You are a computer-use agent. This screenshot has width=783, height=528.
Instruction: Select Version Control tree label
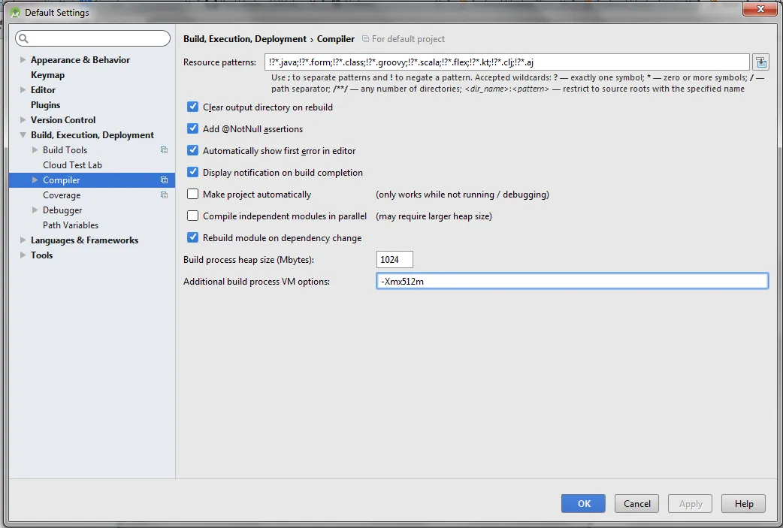(x=63, y=119)
